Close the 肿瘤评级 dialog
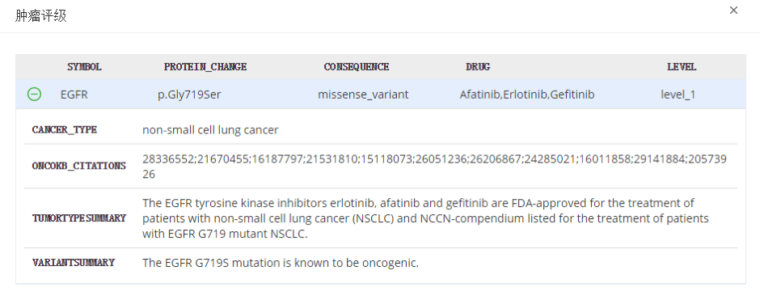Viewport: 760px width, 300px height. click(x=733, y=11)
